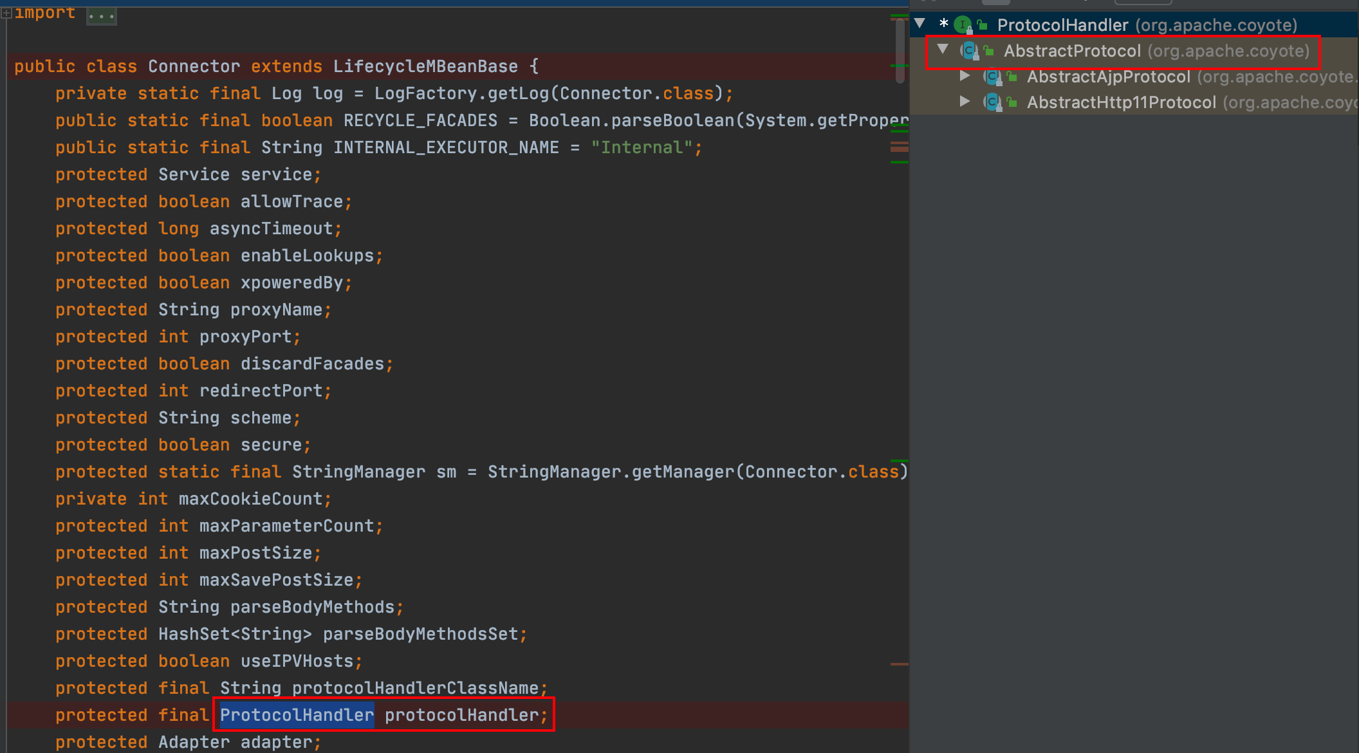Viewport: 1359px width, 753px height.
Task: Click LifecycleMBeanBase in the class declaration
Action: click(425, 67)
